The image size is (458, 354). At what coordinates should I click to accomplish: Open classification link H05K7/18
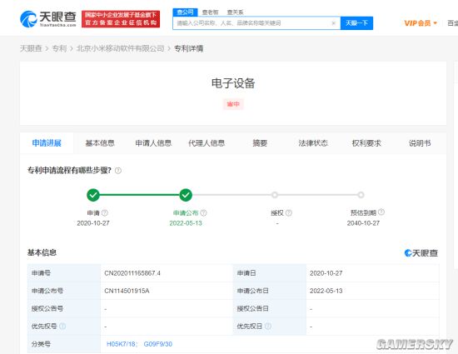point(122,344)
